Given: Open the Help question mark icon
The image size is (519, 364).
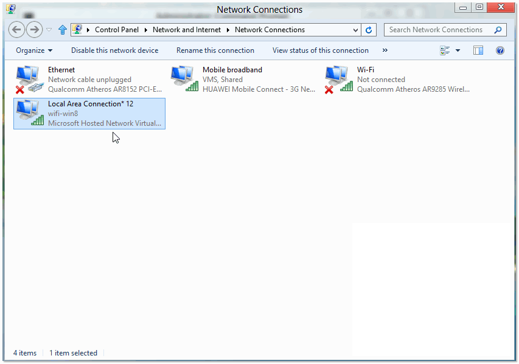Looking at the screenshot, I should pyautogui.click(x=500, y=50).
